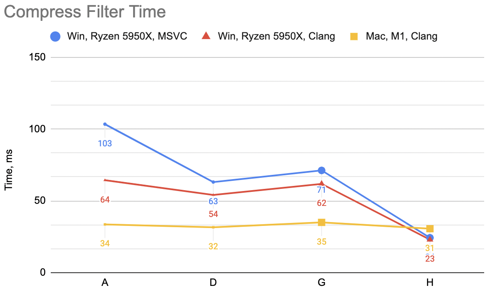Viewport: 488px width, 291px height.
Task: Click the 'Win, Ryzen 5950X, MSVC' legend label
Action: [x=127, y=36]
